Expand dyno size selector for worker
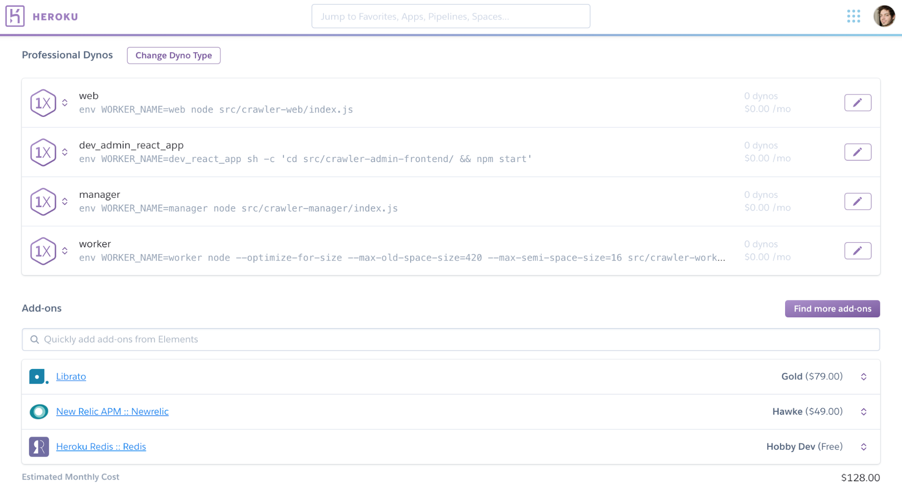This screenshot has height=492, width=902. coord(65,251)
